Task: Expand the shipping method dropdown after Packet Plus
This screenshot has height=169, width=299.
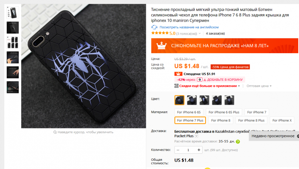Action: 197,136
